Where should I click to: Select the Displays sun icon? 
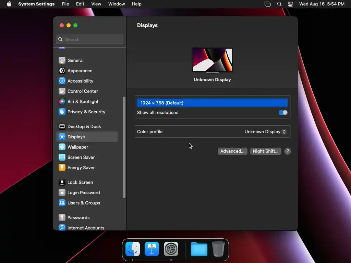point(62,137)
